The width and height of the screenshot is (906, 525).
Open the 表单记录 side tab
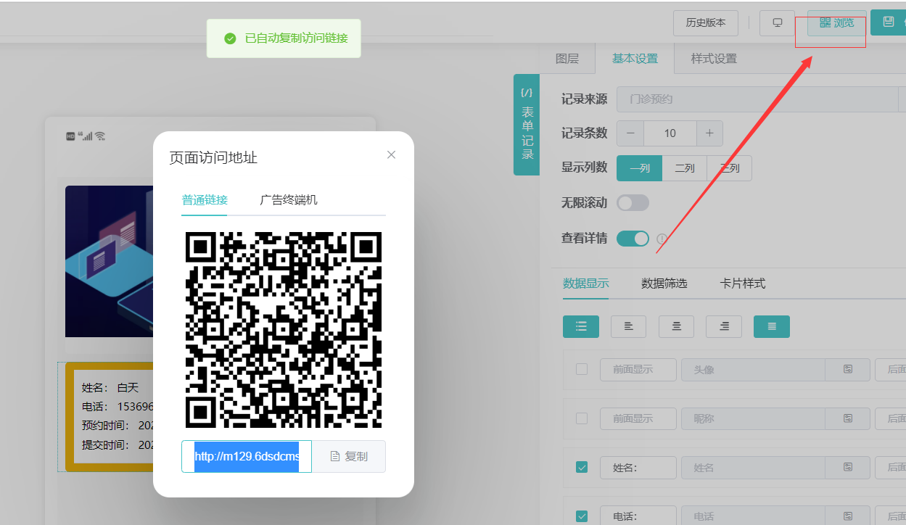(527, 124)
